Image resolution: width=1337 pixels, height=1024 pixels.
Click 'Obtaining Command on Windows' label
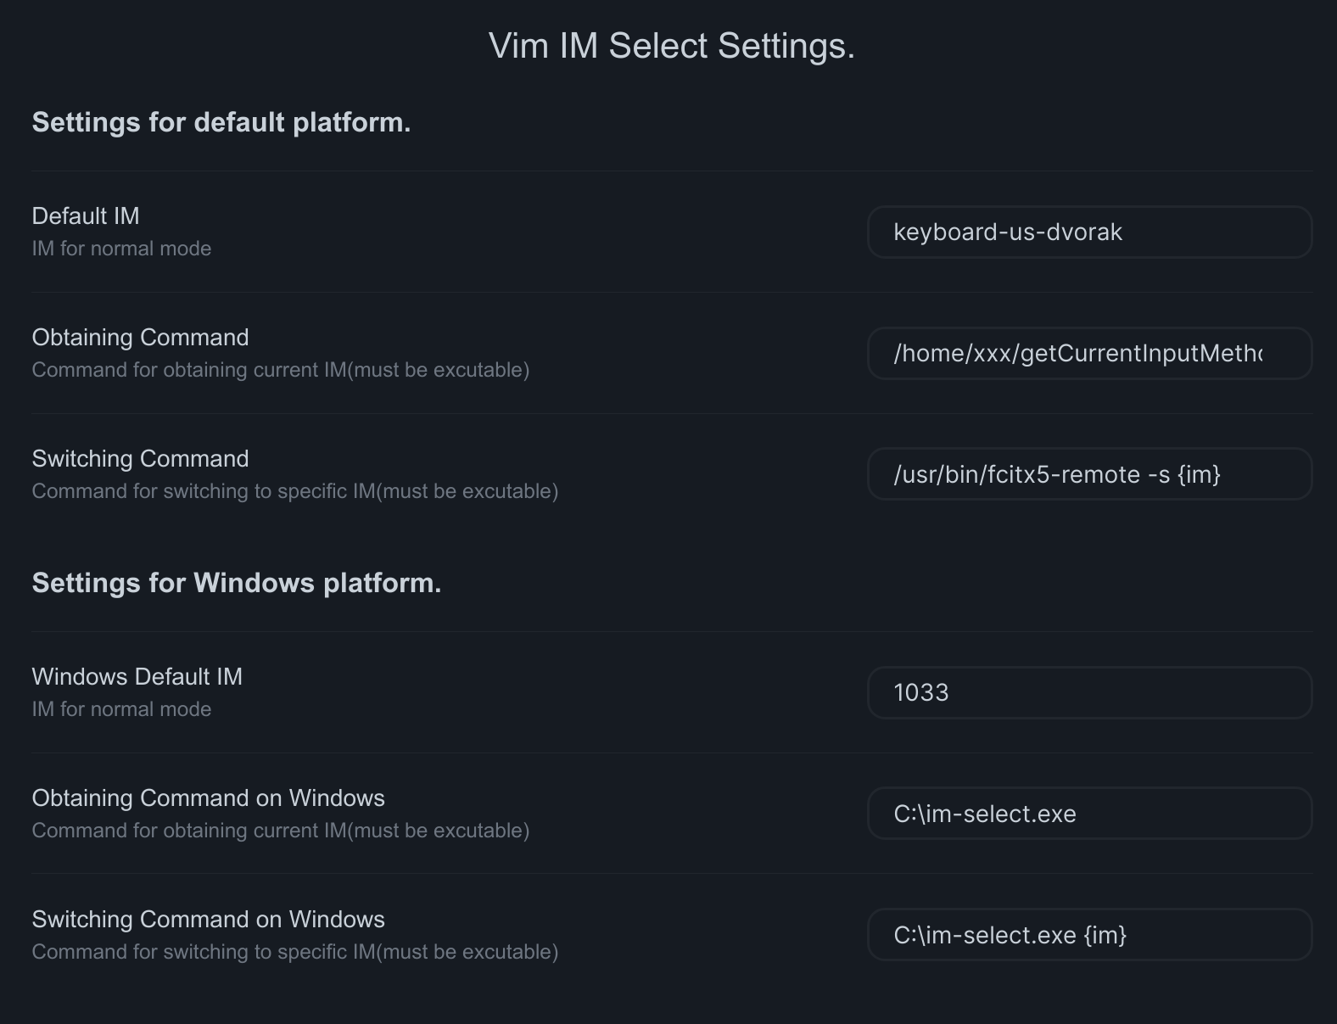pos(209,798)
